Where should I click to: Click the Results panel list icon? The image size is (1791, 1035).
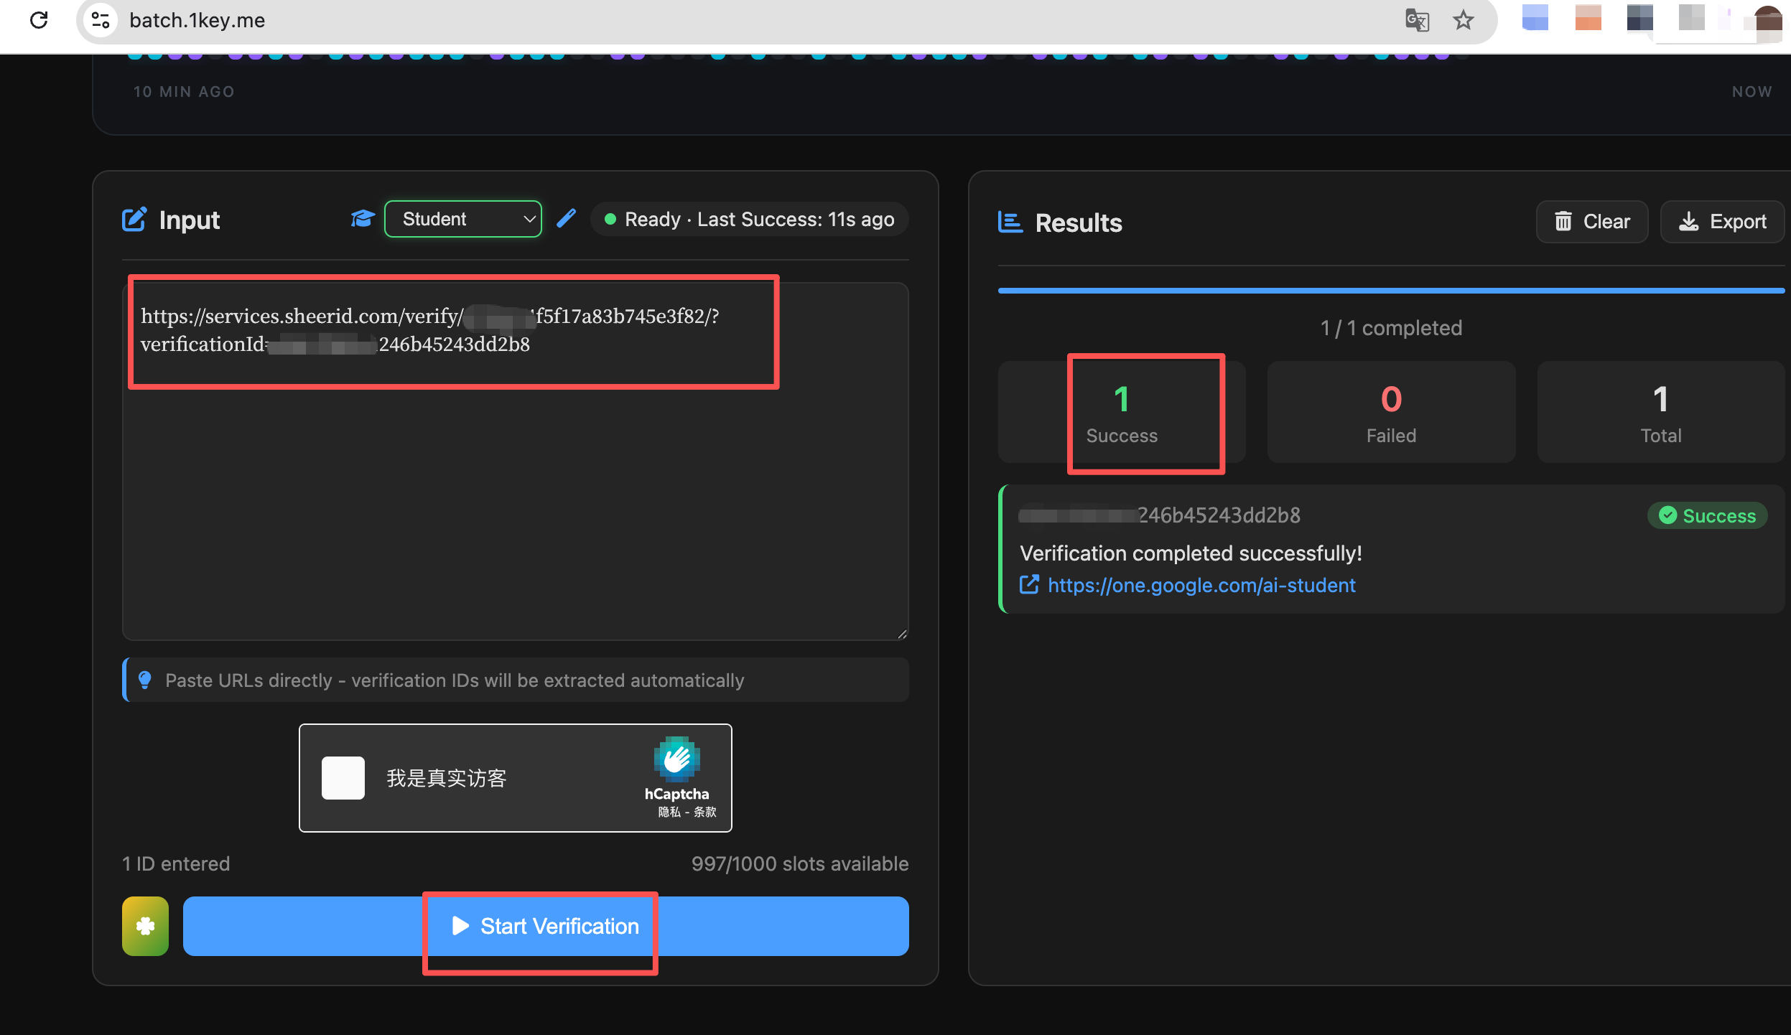[x=1010, y=222]
